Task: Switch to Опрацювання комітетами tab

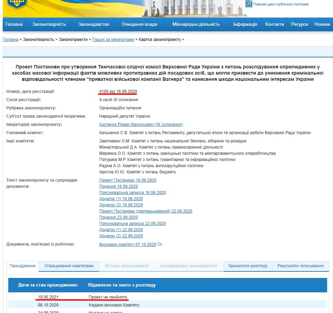Action: coord(69,266)
